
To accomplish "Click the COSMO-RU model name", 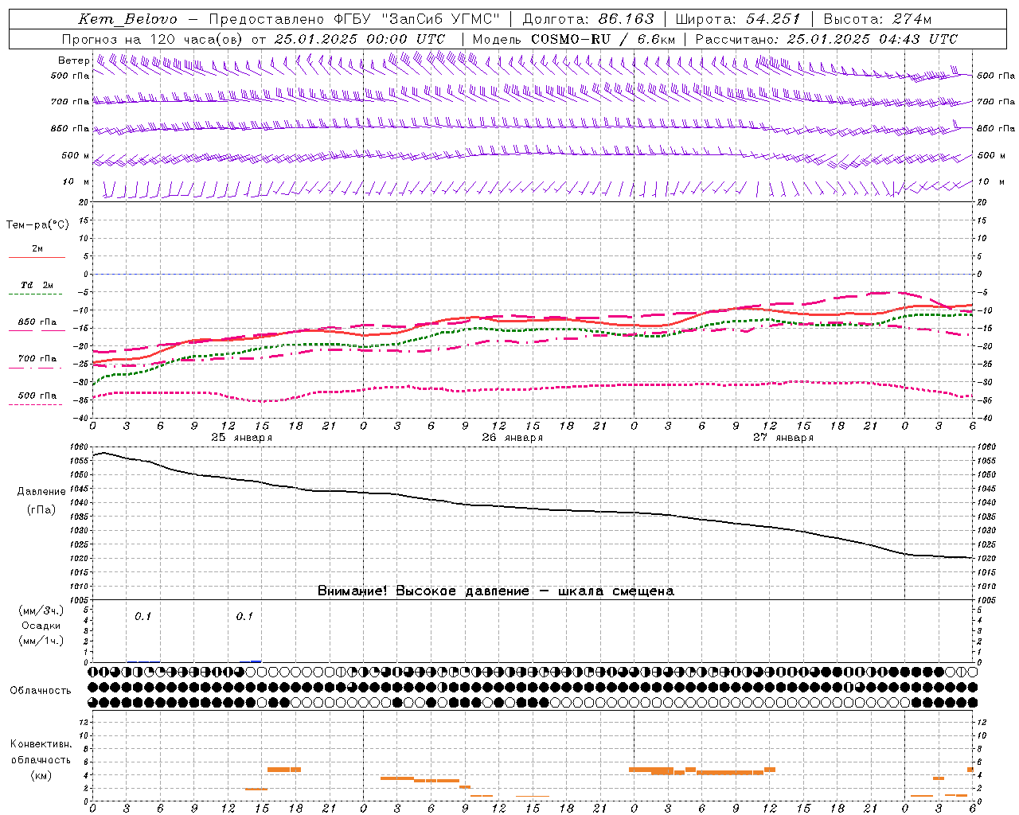I will pyautogui.click(x=571, y=39).
